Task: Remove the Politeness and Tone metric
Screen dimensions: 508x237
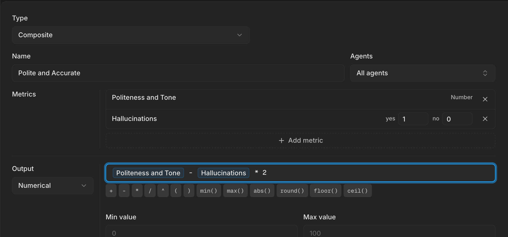Action: (485, 99)
